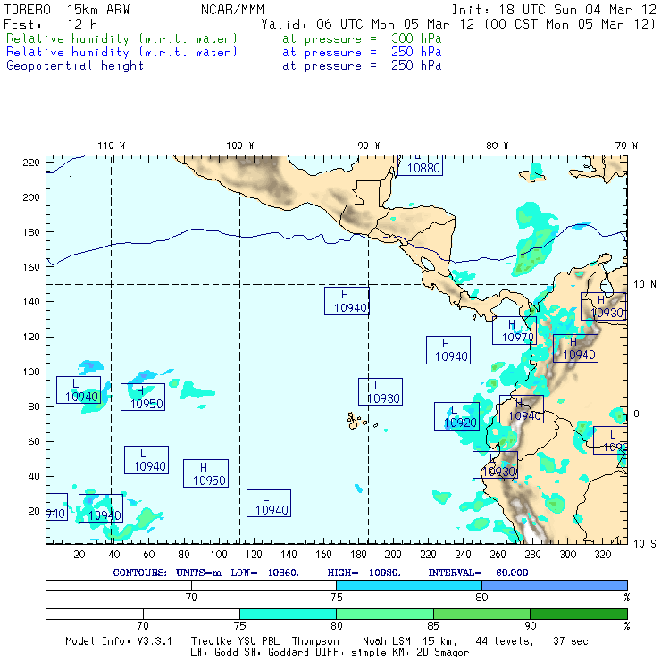Click the dark green above-90% colorbar segment
Image resolution: width=661 pixels, height=661 pixels.
pos(579,614)
